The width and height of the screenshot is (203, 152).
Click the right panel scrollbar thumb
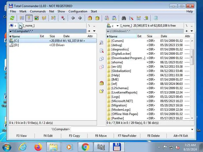[x=192, y=57]
